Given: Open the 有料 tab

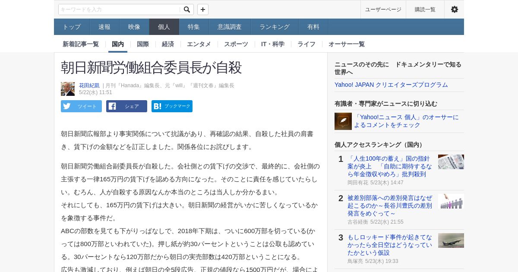Looking at the screenshot, I should pyautogui.click(x=313, y=27).
